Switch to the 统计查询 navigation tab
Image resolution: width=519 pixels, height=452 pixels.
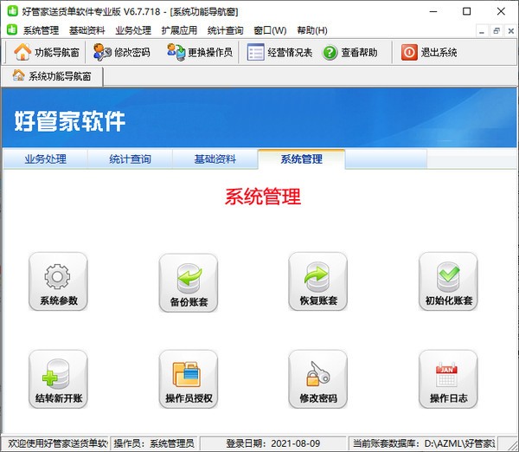(130, 159)
